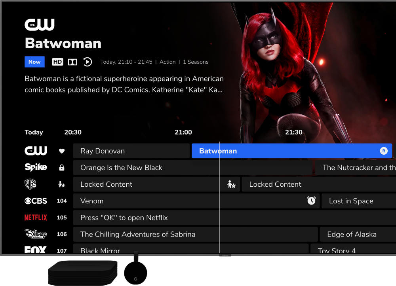Open Toy Story 4 program
The height and width of the screenshot is (286, 396).
(x=353, y=248)
